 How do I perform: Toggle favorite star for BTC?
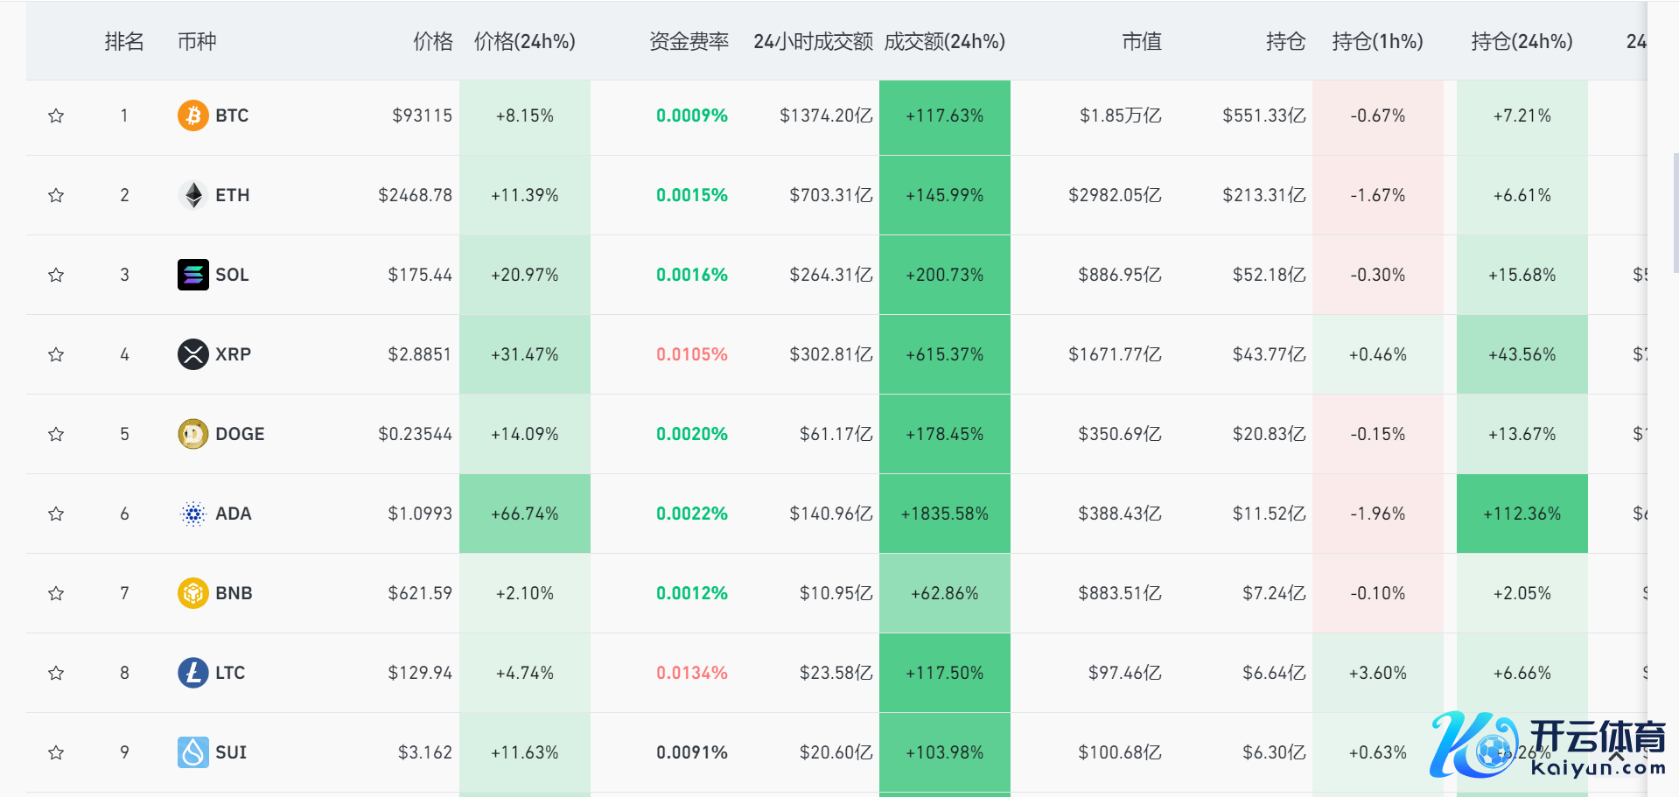click(56, 115)
